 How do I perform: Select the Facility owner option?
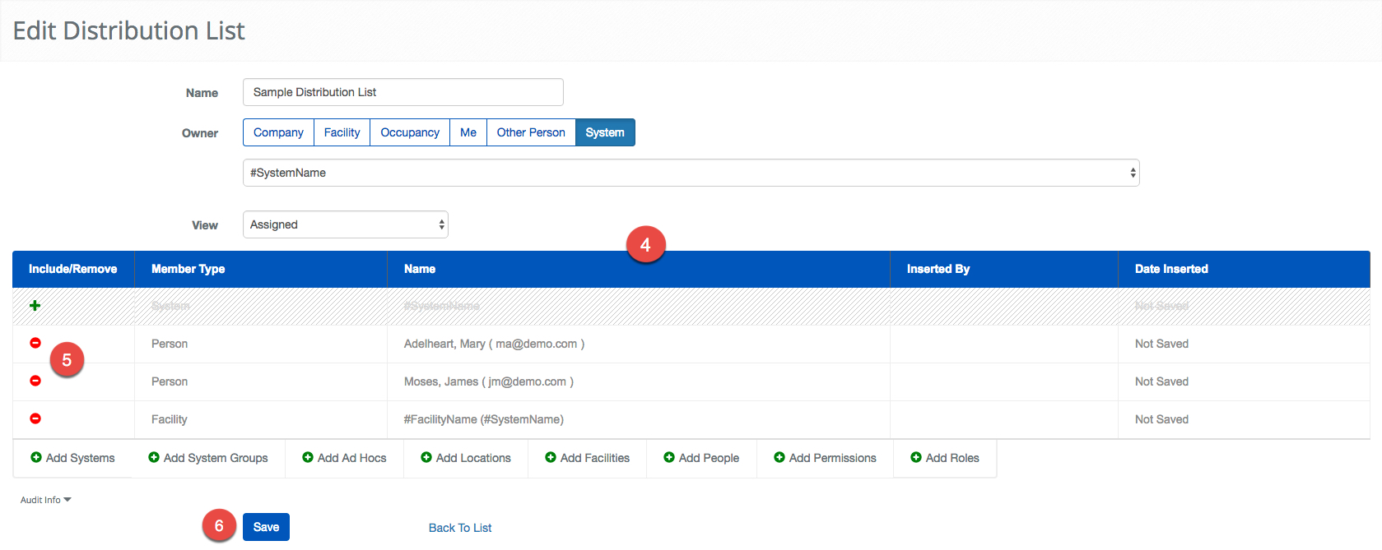[342, 132]
